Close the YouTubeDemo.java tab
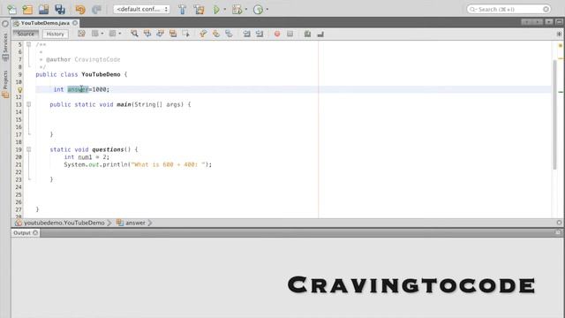This screenshot has height=318, width=565. (x=75, y=23)
